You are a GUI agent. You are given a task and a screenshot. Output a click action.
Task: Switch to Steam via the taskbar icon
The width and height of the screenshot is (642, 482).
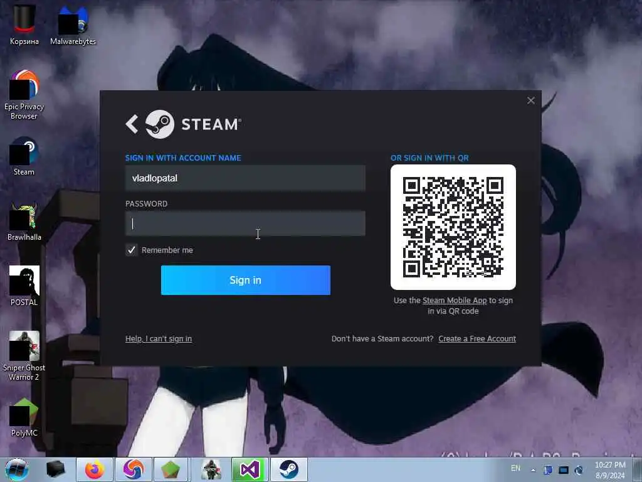(288, 469)
